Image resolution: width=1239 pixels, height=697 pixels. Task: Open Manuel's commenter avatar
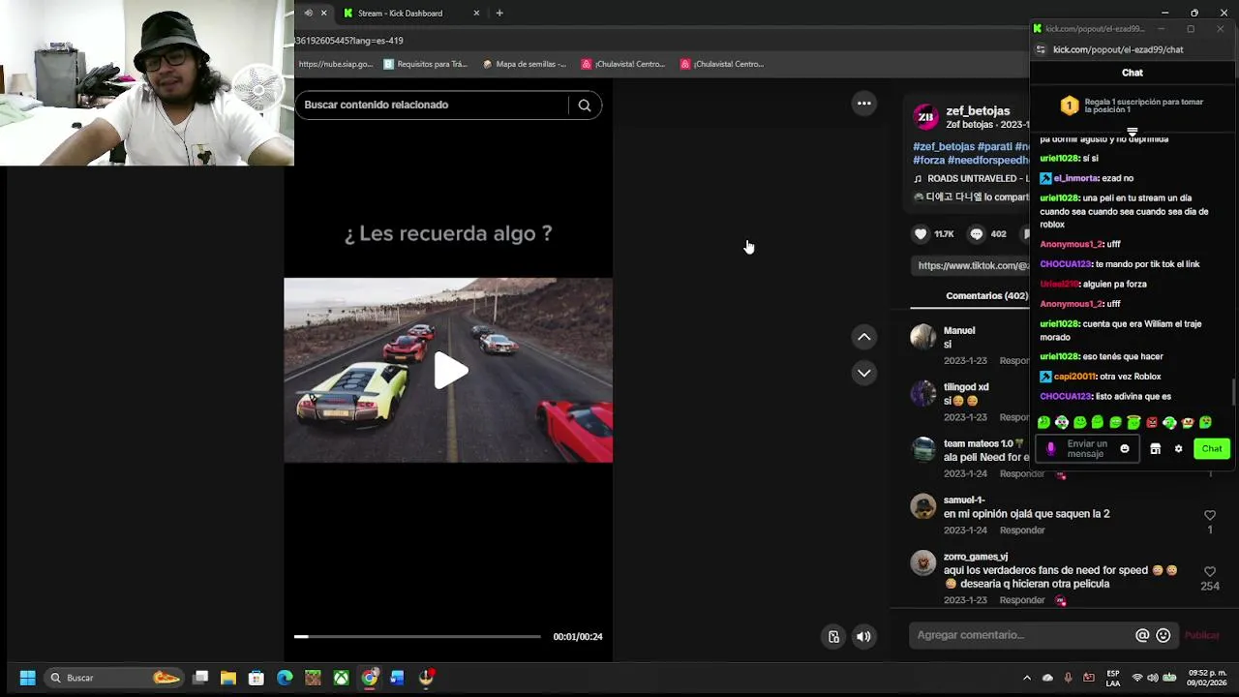923,337
